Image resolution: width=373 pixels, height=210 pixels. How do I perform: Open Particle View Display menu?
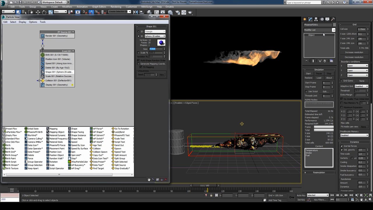point(22,22)
